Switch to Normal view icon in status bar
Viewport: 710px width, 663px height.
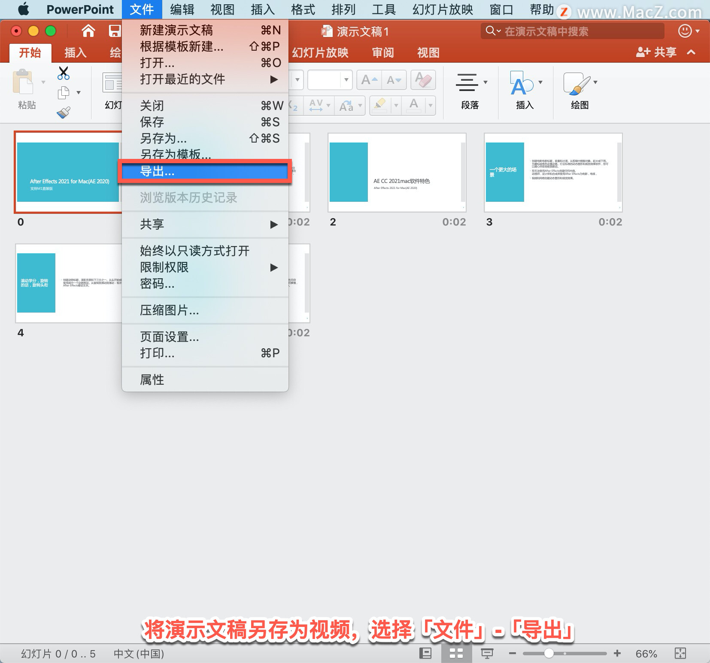[x=425, y=654]
